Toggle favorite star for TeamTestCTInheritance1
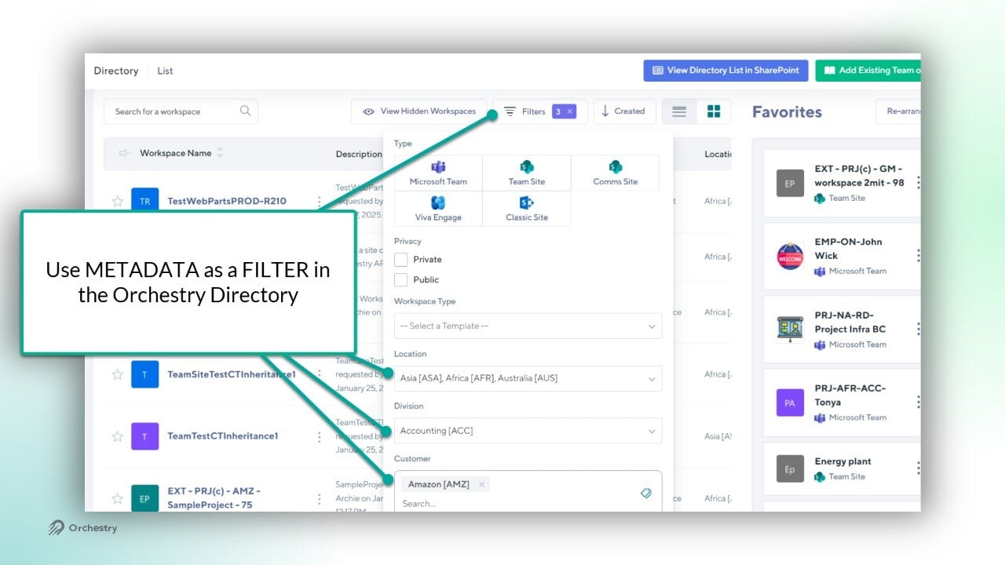The height and width of the screenshot is (565, 1005). tap(118, 436)
